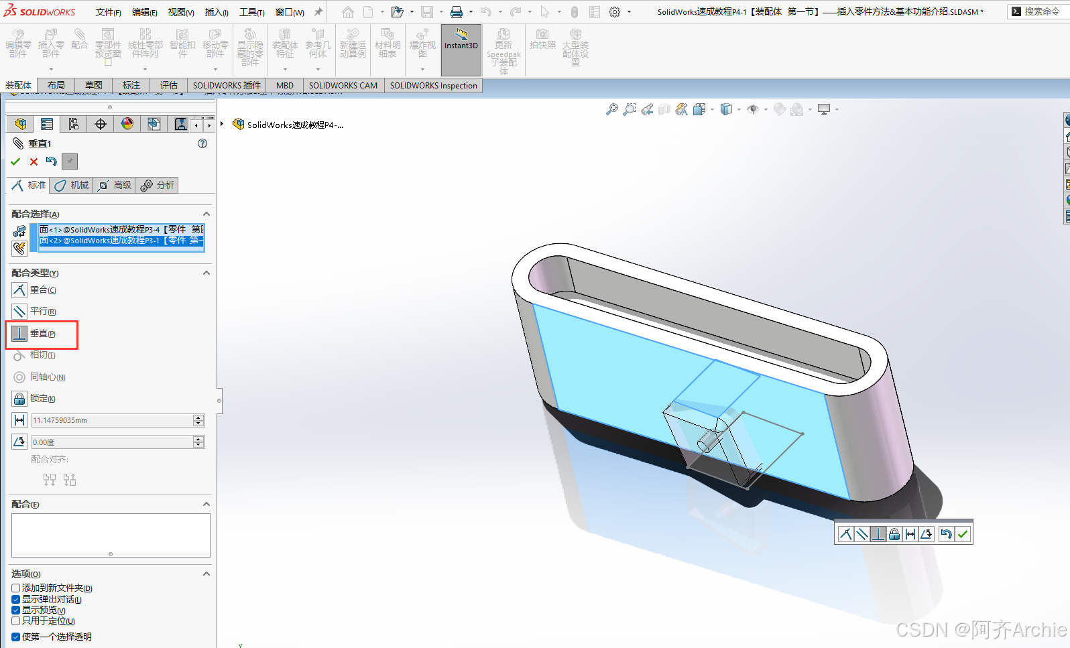Open FeatureManager design tree tab
This screenshot has width=1070, height=648.
(x=20, y=124)
